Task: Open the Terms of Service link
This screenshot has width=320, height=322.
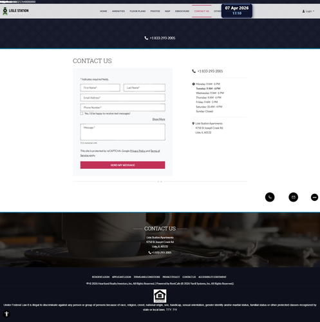Action: [155, 151]
